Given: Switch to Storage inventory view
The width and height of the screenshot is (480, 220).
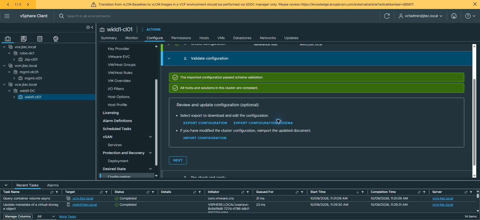Looking at the screenshot, I should (40, 39).
